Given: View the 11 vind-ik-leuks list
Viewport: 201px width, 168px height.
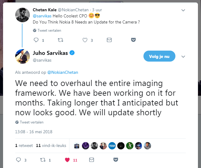Looking at the screenshot, I should tap(51, 146).
